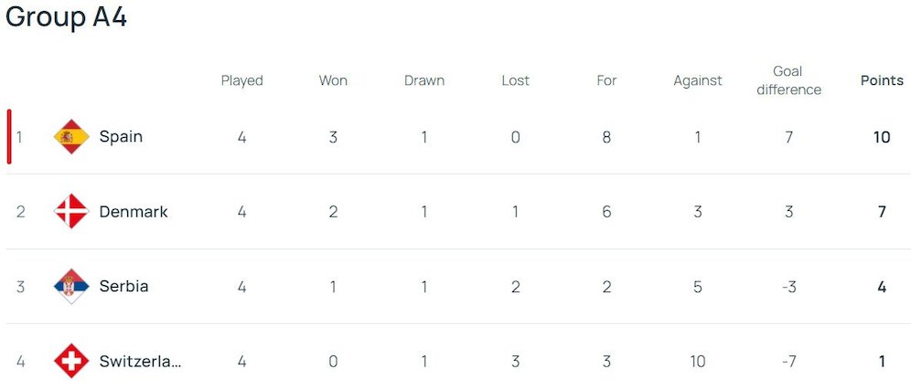Open the truncated Switzerland team name
Viewport: 911px width, 390px height.
pyautogui.click(x=140, y=361)
